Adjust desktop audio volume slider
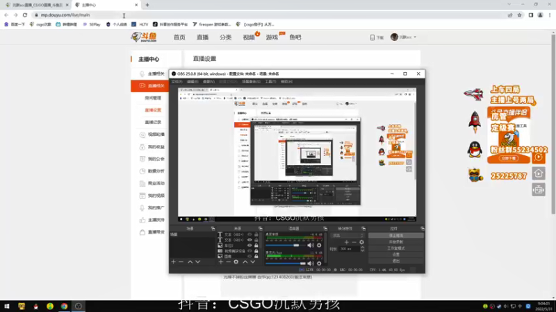This screenshot has height=312, width=556. pyautogui.click(x=286, y=245)
